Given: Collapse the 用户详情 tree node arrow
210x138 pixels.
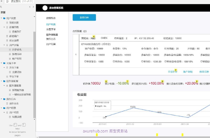Looking at the screenshot, I should (4, 45).
